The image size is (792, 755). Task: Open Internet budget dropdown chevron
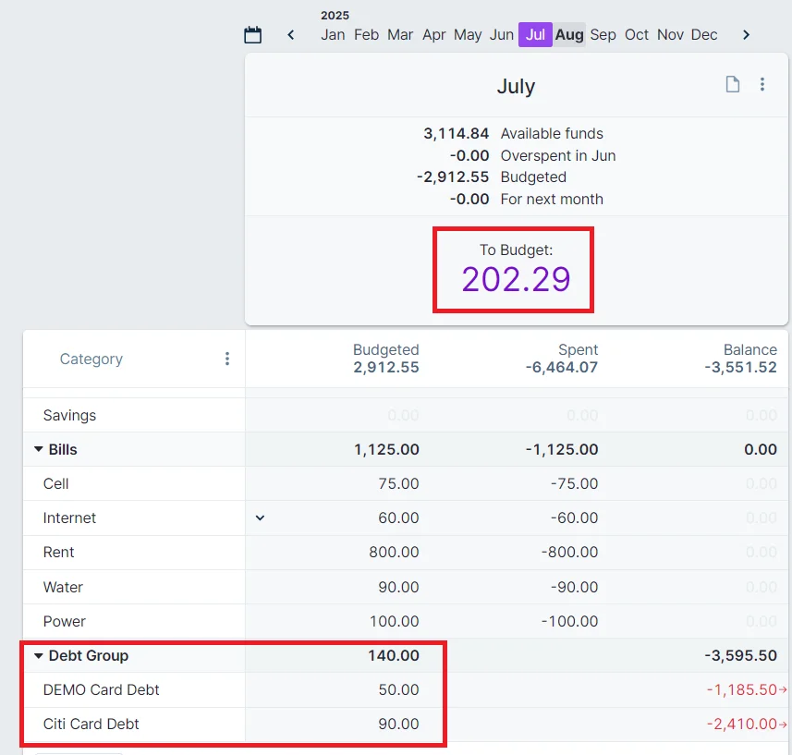click(x=260, y=518)
